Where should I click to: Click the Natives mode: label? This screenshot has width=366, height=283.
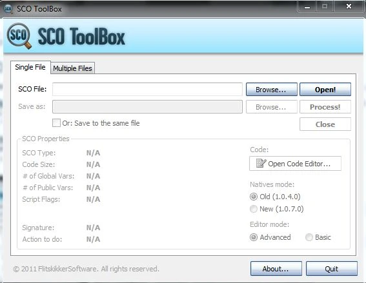[272, 184]
